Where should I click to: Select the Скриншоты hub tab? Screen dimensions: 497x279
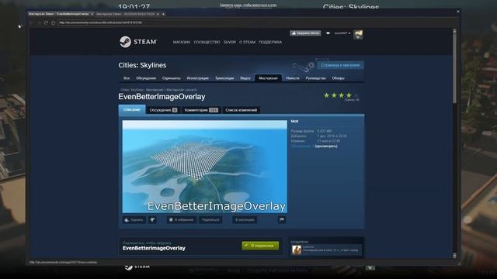tap(171, 78)
